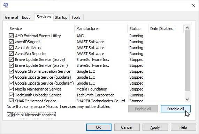Select the Avast Antivirus row name

tap(28, 48)
